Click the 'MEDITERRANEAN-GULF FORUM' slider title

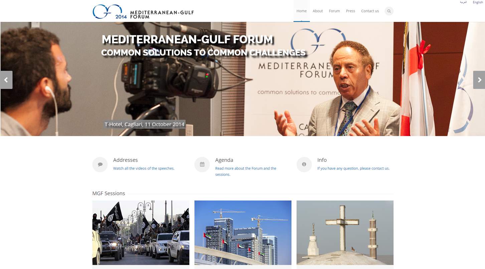point(187,39)
